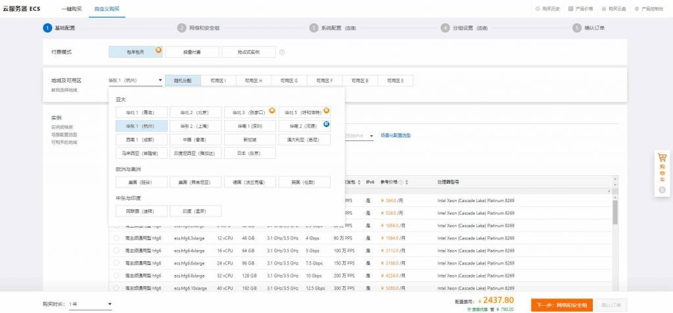This screenshot has width=673, height=313.
Task: Choose region 美国 (弗吉尼亚)
Action: (195, 182)
